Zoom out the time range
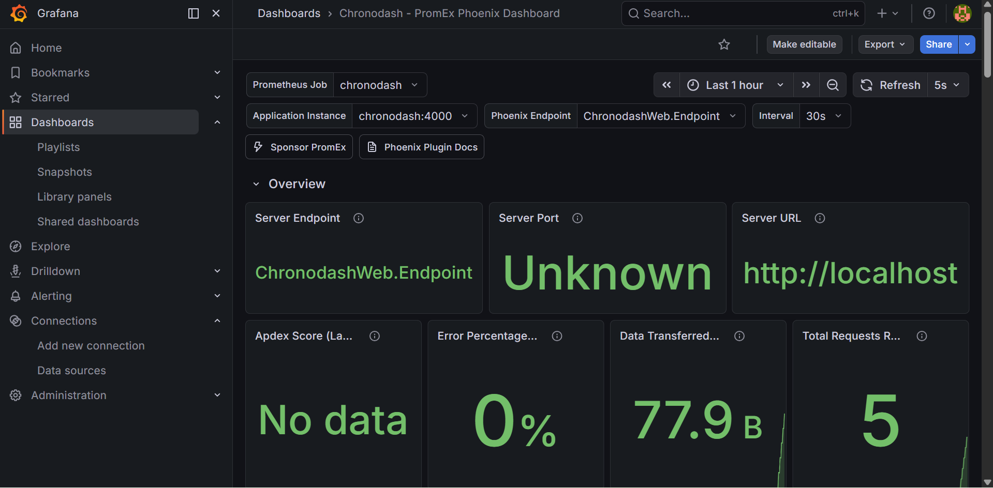The width and height of the screenshot is (993, 488). click(833, 85)
